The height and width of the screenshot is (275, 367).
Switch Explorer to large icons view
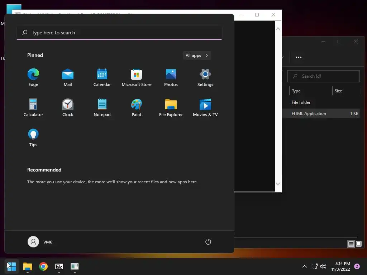point(359,244)
